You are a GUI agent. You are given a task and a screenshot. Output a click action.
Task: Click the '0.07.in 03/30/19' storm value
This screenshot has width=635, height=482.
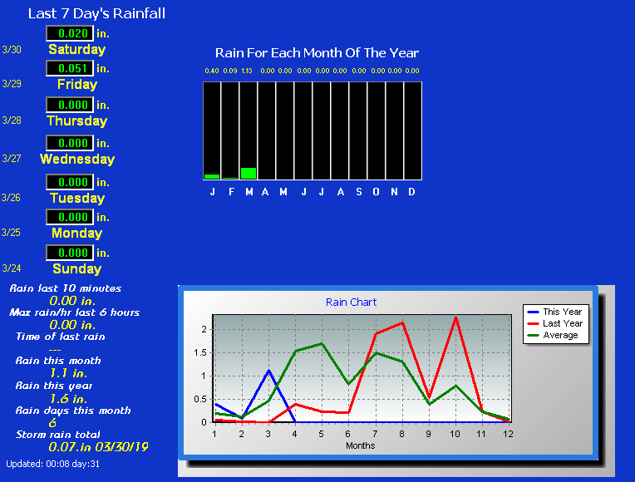[98, 447]
